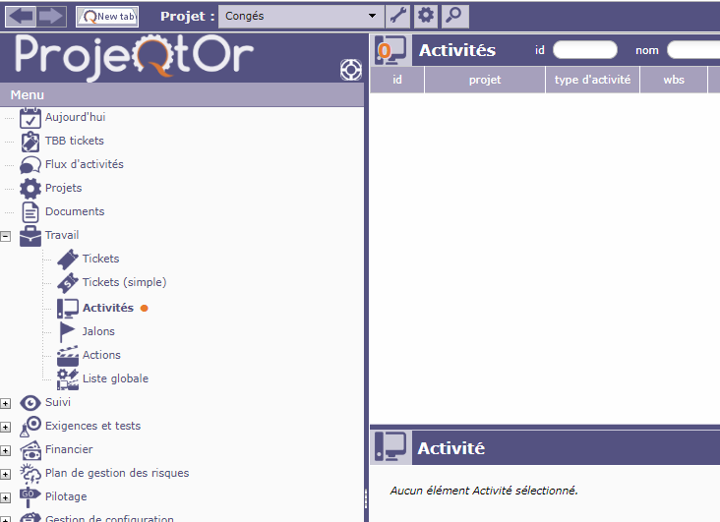
Task: Open TBB tickets
Action: (75, 141)
